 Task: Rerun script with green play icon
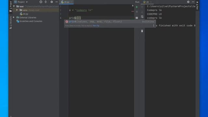click(137, 7)
